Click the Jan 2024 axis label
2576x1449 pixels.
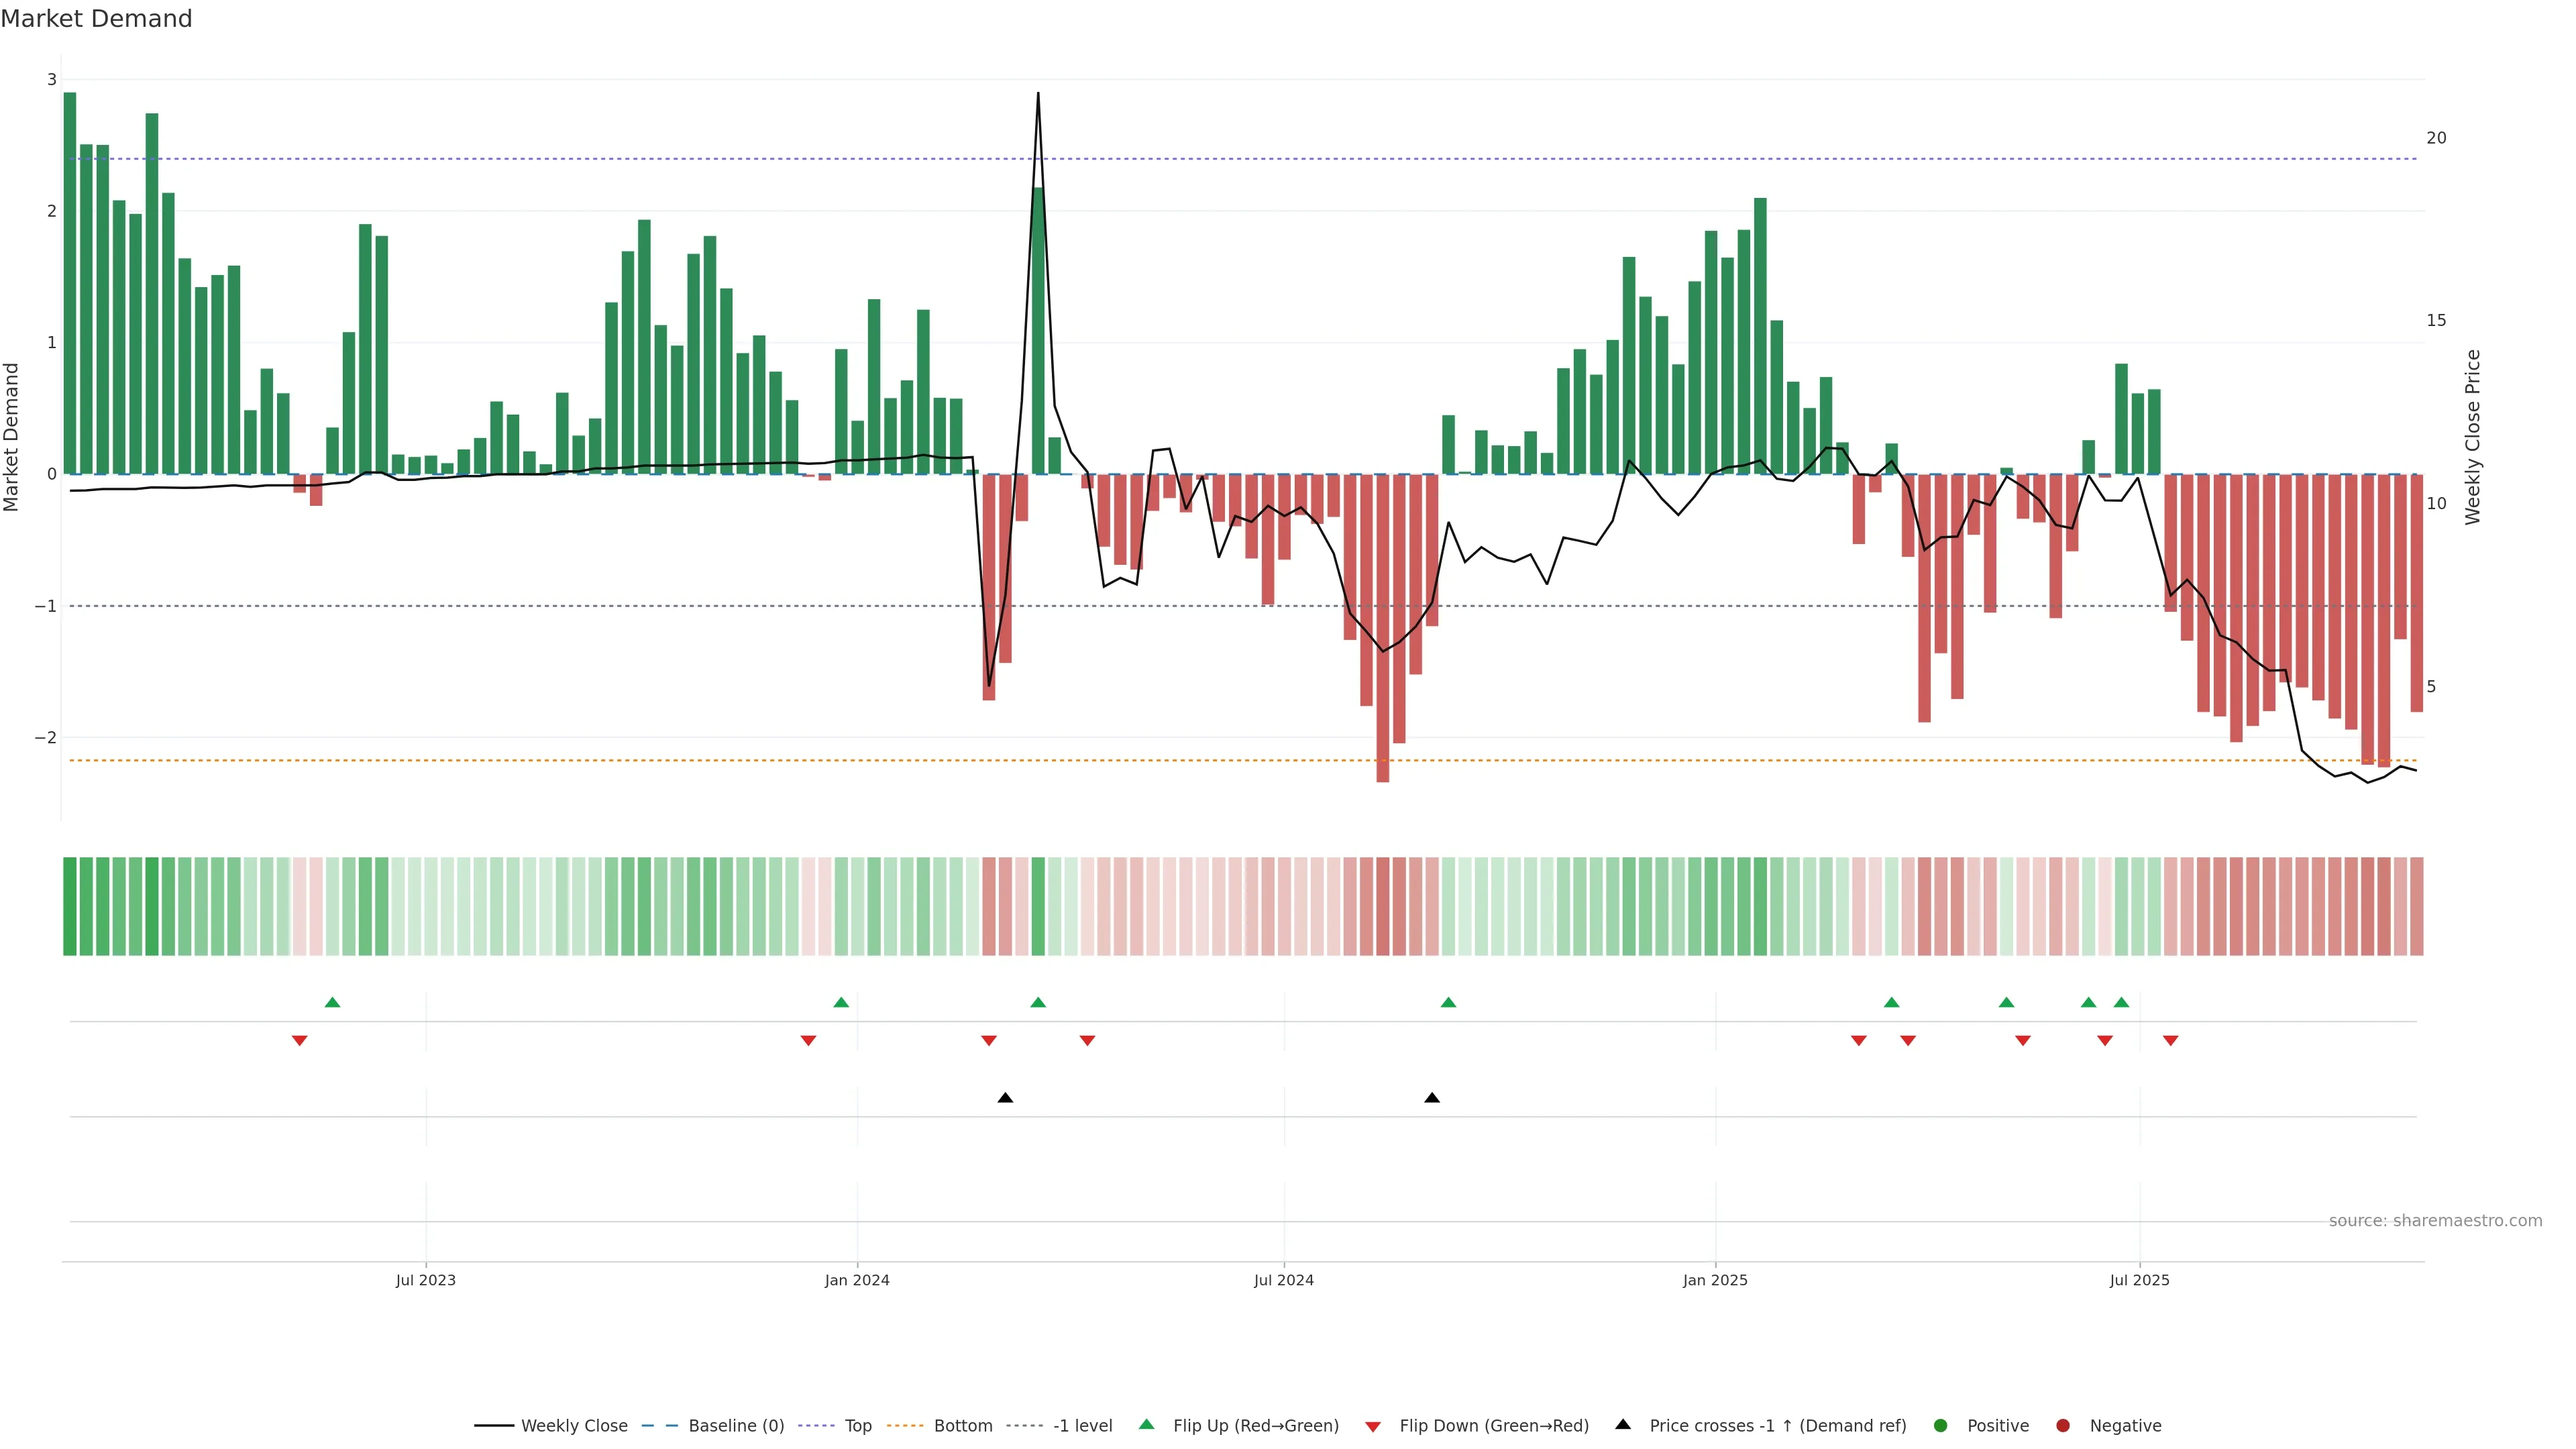857,1280
